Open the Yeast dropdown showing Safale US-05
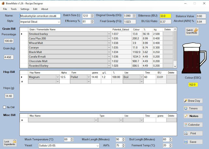 [97, 145]
